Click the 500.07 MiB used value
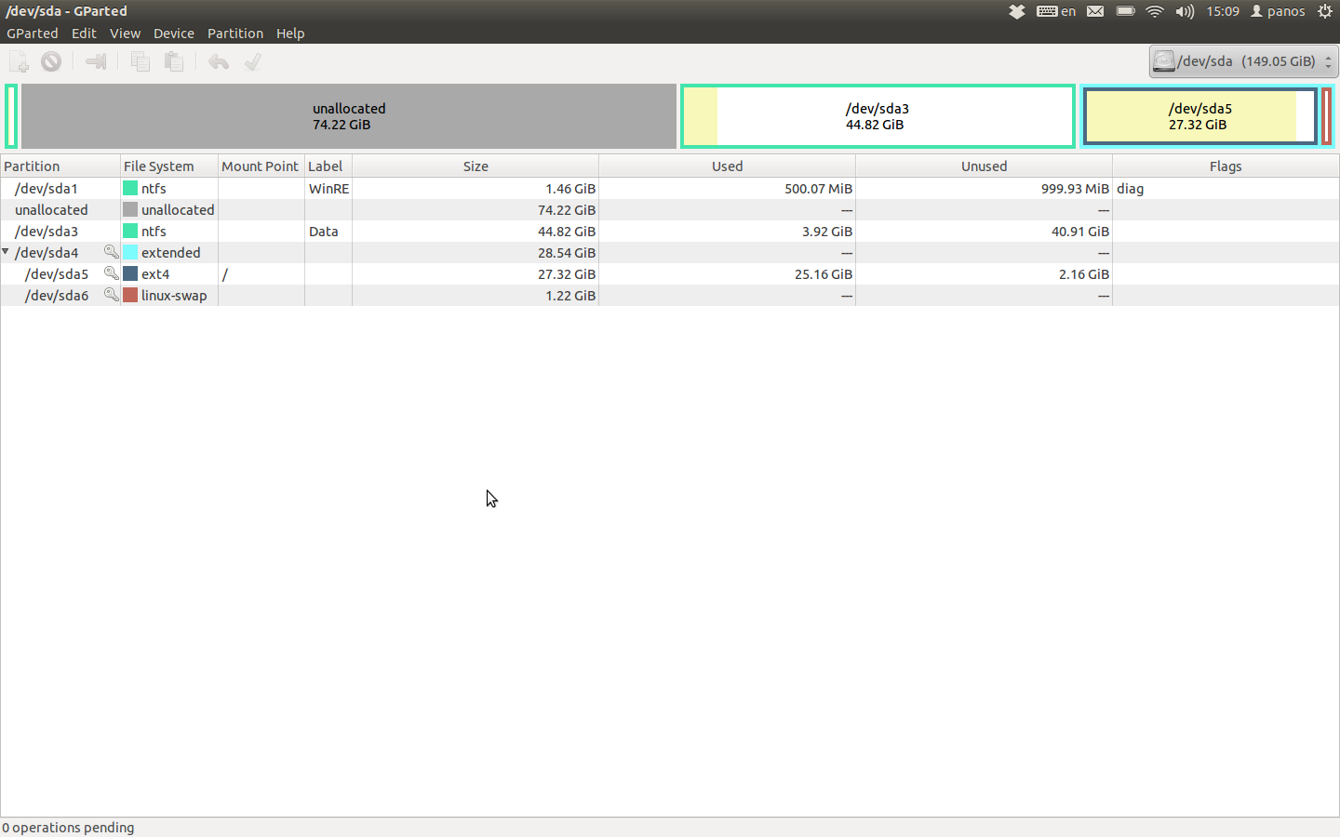Viewport: 1340px width, 837px height. (818, 189)
